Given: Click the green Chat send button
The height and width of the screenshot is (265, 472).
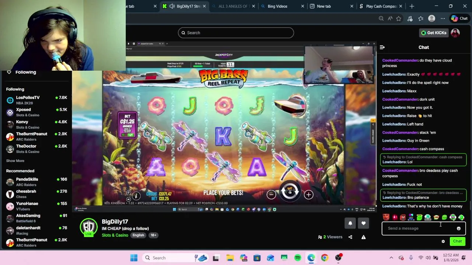Looking at the screenshot, I should click(457, 241).
